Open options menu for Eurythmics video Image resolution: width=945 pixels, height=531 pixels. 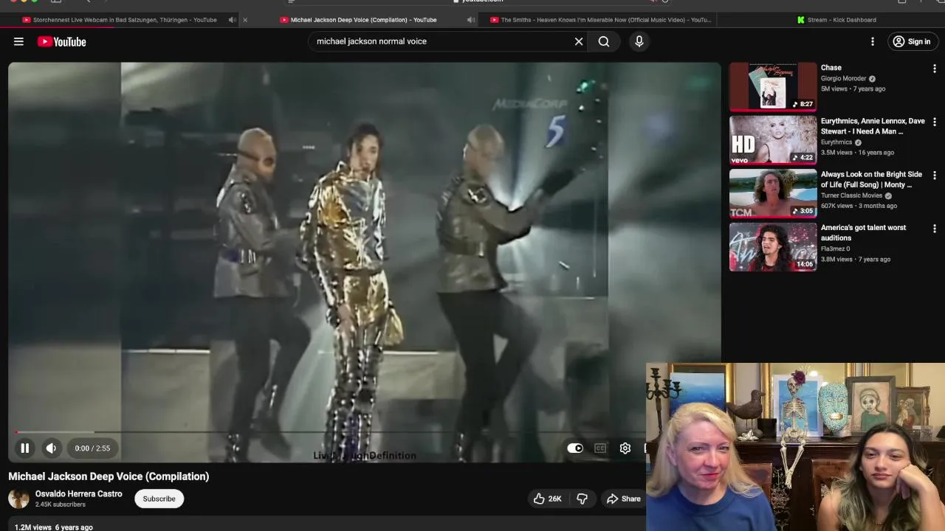[935, 122]
